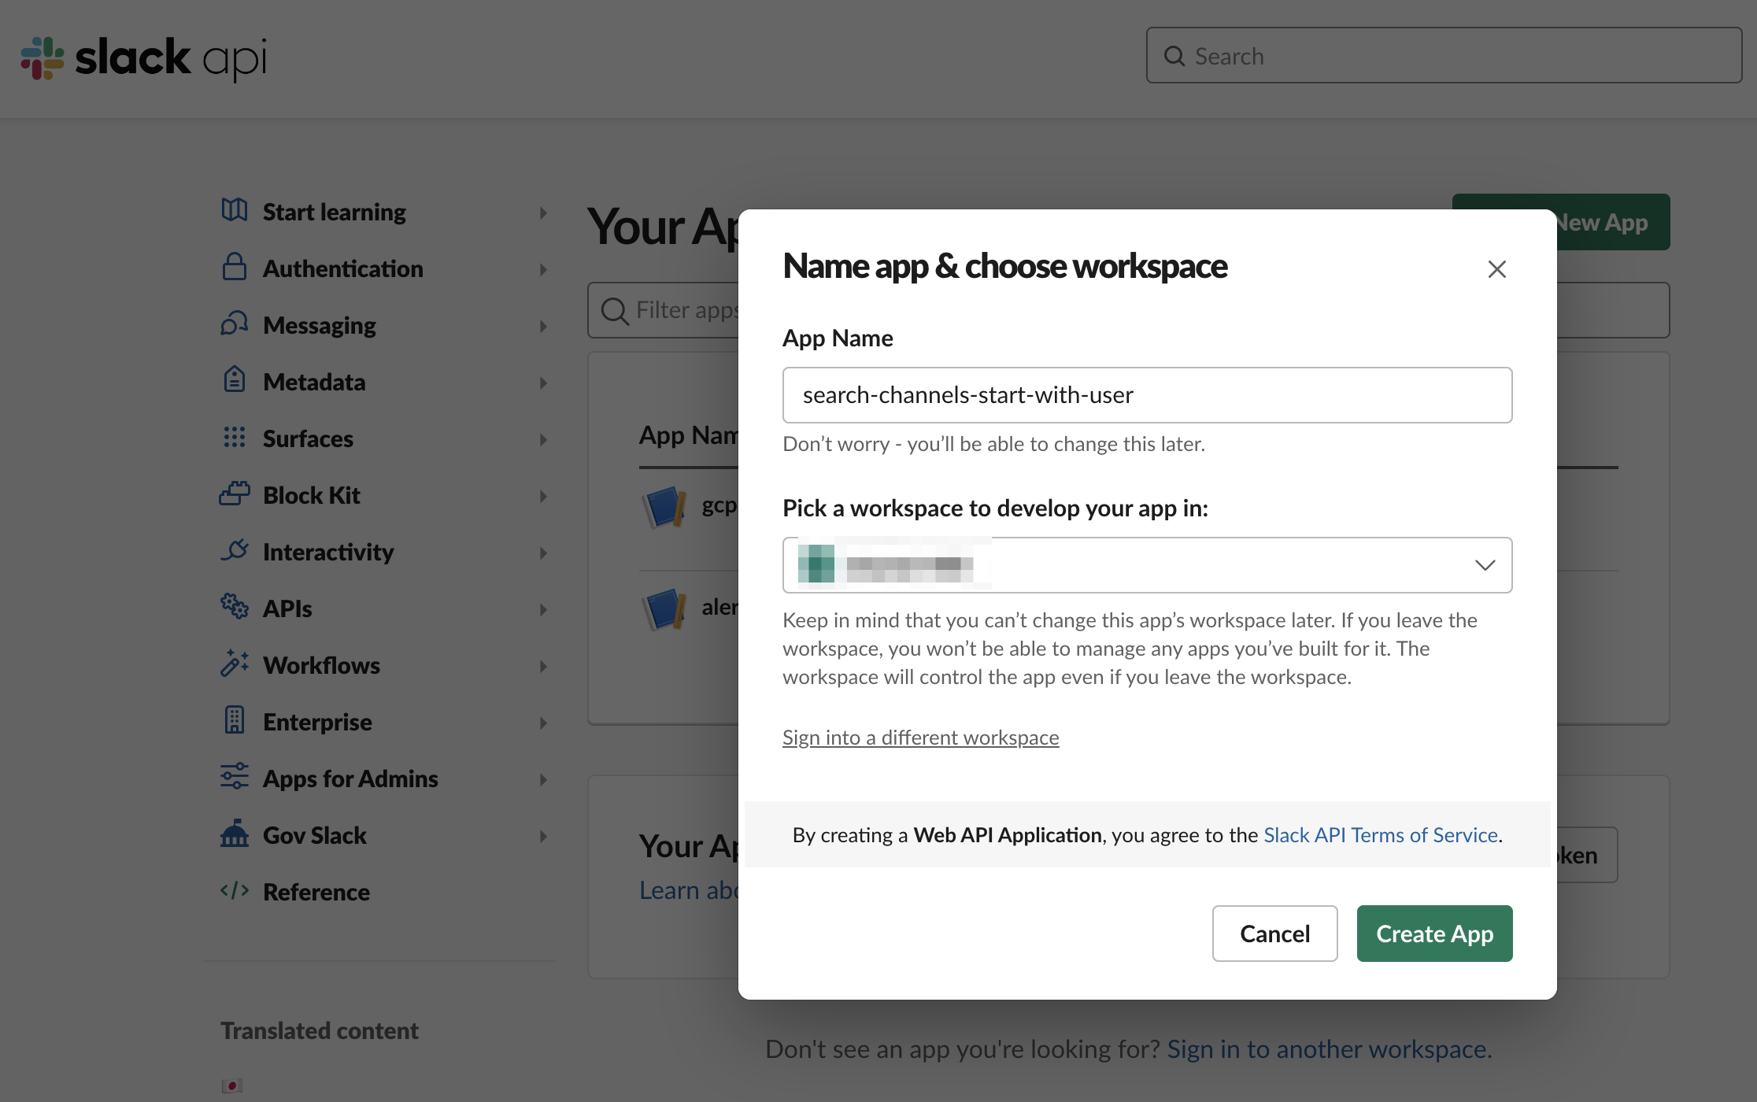Expand the Messaging section arrow
The height and width of the screenshot is (1102, 1757).
pos(543,326)
